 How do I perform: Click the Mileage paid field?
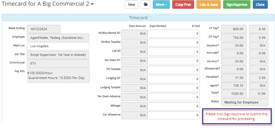173,106
